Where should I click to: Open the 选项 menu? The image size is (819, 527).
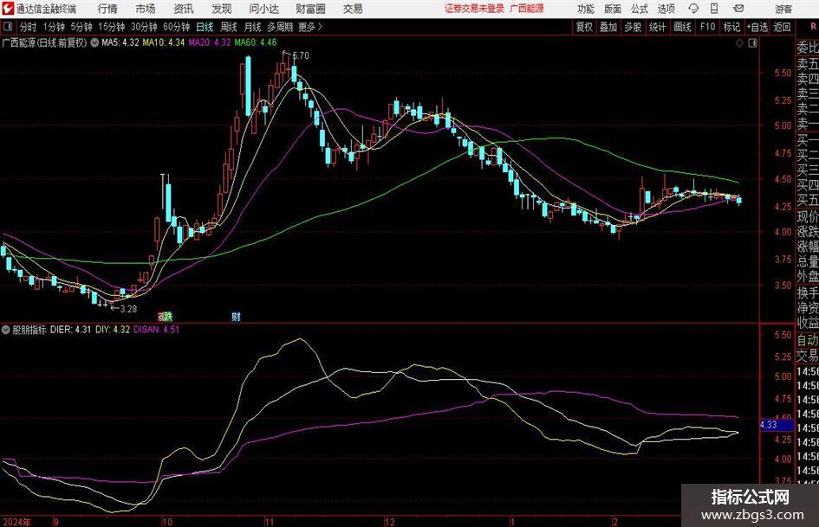pos(666,9)
